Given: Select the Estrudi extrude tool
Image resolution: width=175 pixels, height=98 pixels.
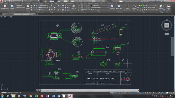Looking at the screenshot, I should 12,7.
